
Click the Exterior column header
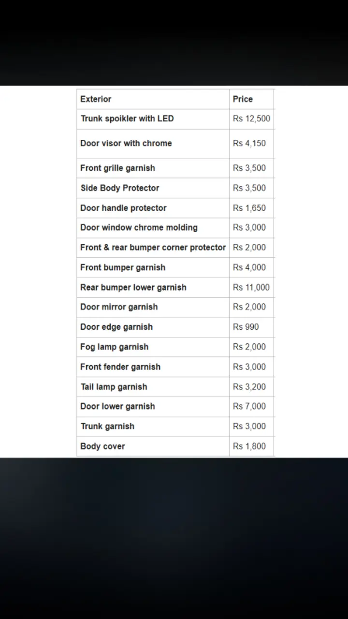pyautogui.click(x=96, y=99)
